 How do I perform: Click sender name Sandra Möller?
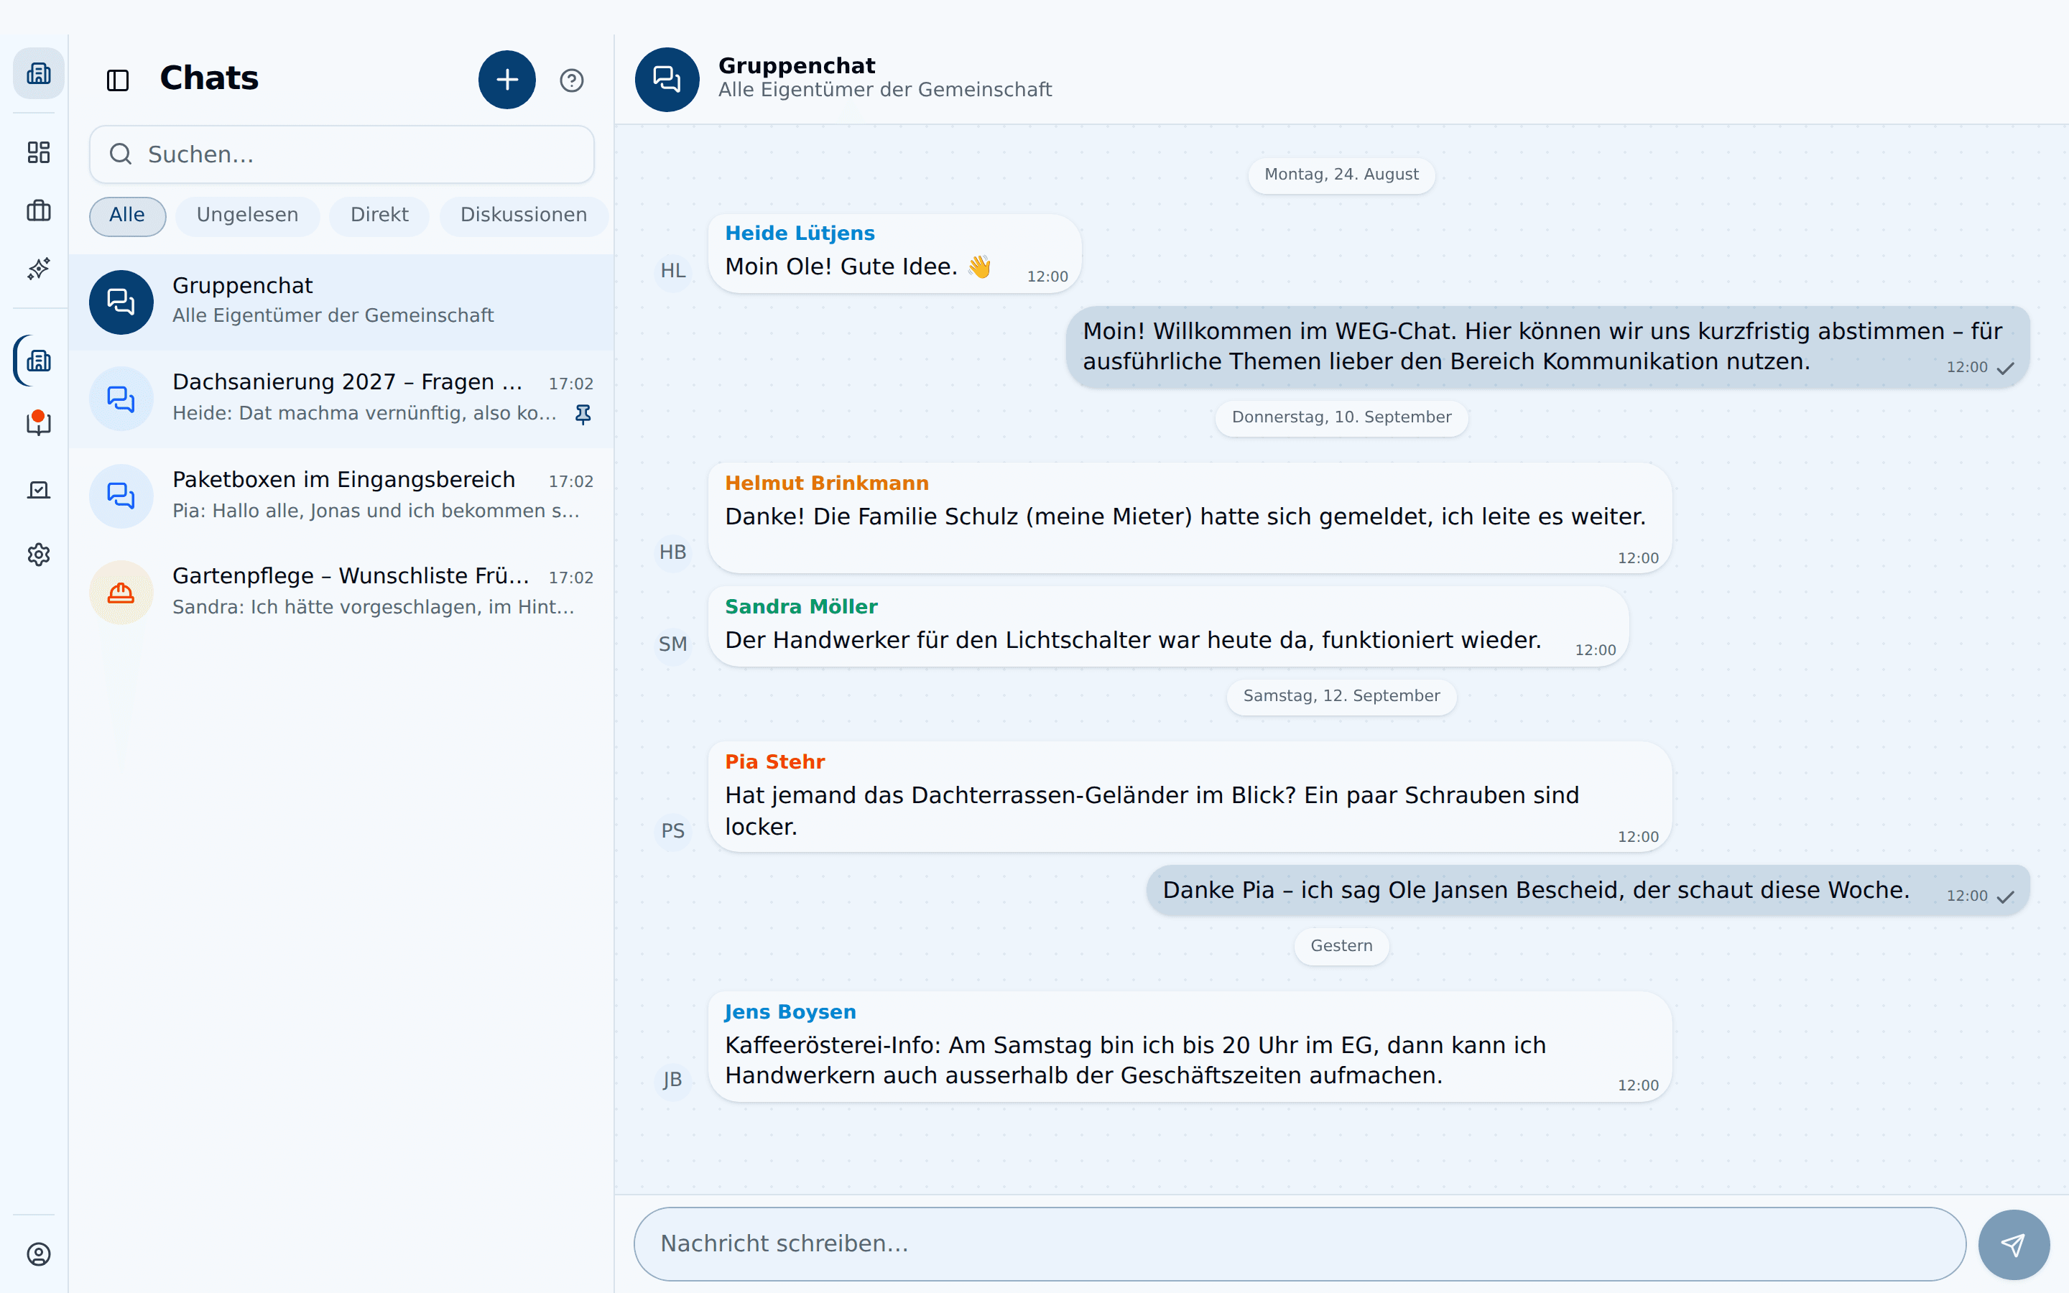coord(801,606)
